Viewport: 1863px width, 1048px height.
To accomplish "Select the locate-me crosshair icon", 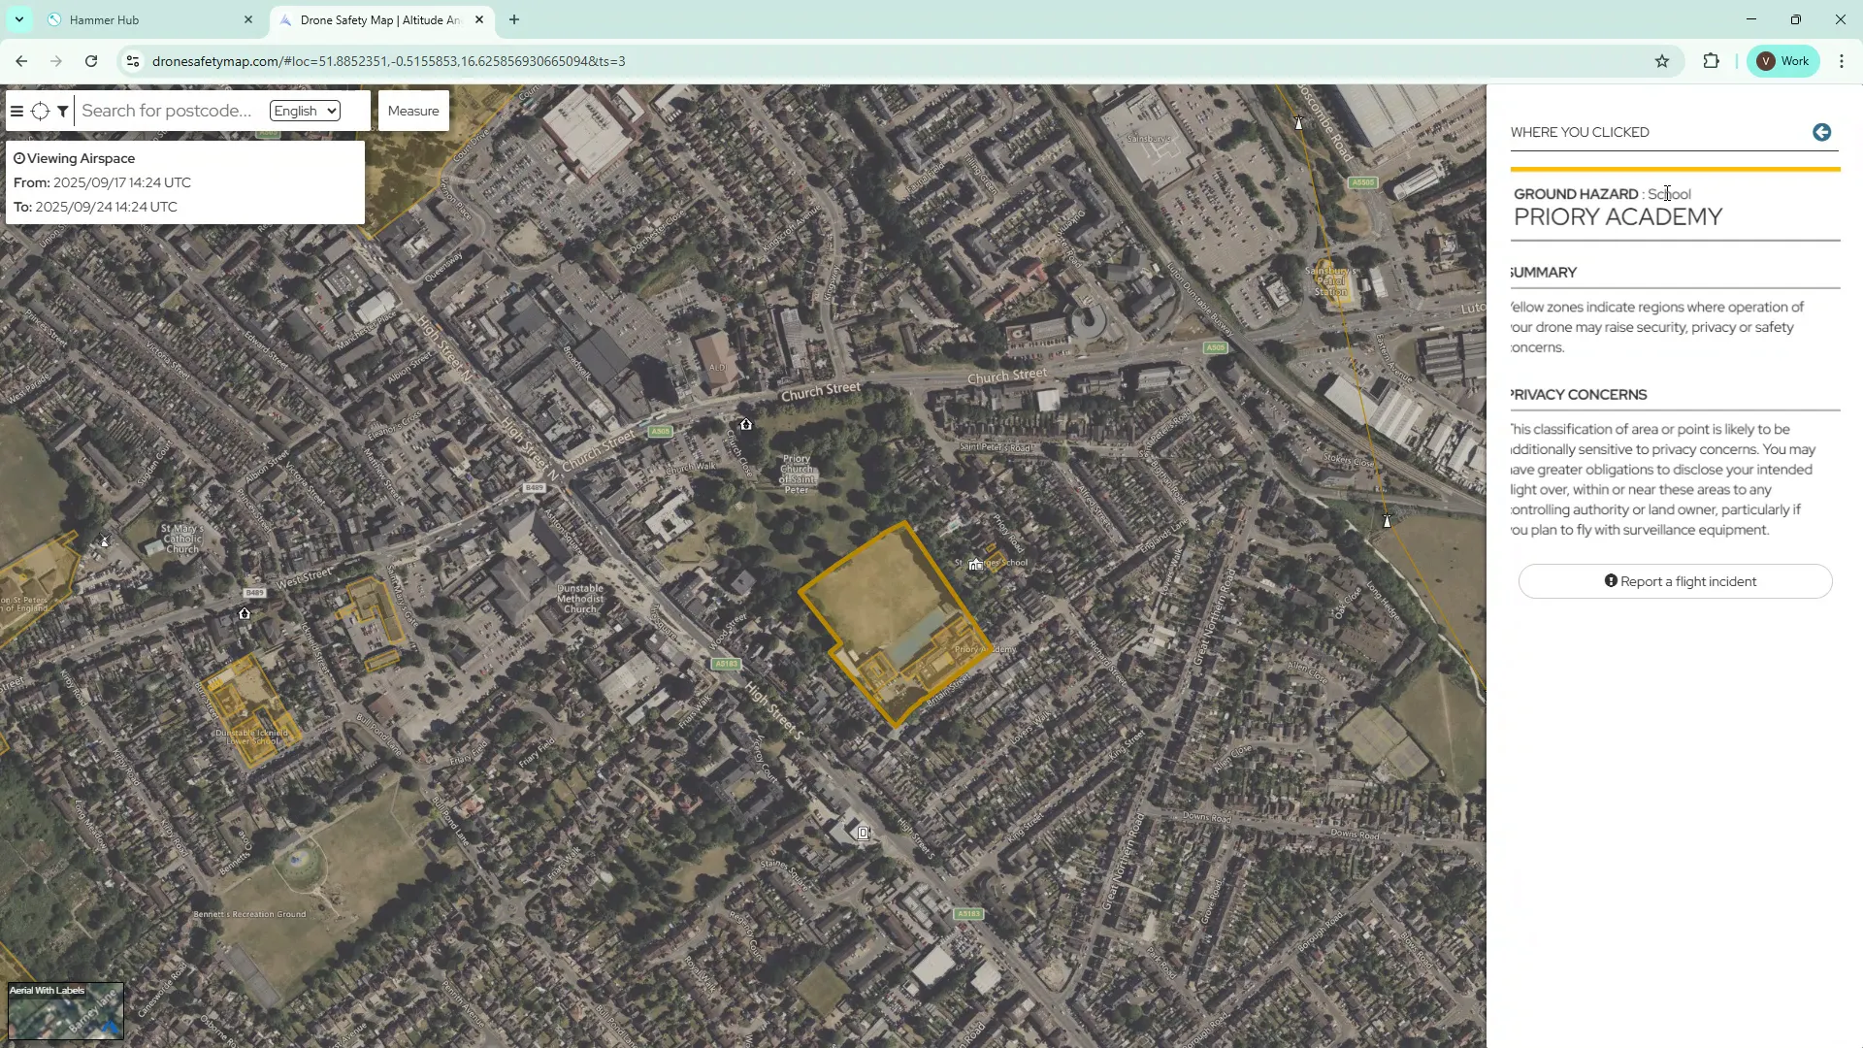I will pyautogui.click(x=40, y=111).
